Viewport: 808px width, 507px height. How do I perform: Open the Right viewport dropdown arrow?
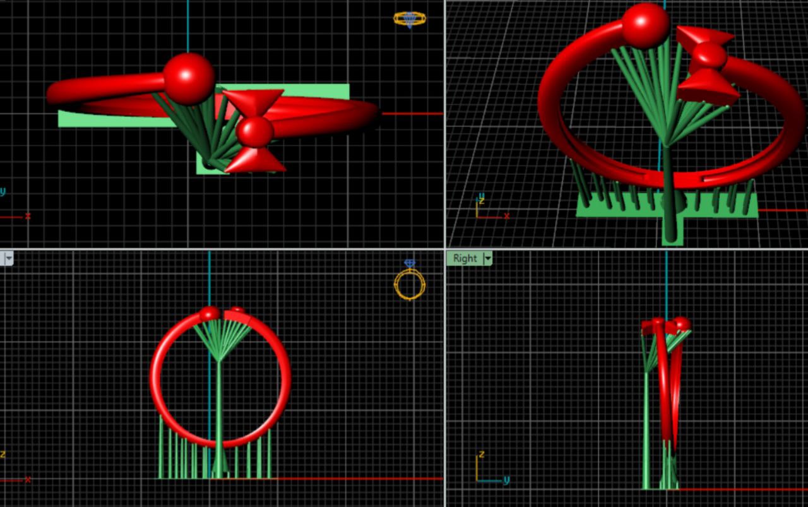pyautogui.click(x=487, y=258)
